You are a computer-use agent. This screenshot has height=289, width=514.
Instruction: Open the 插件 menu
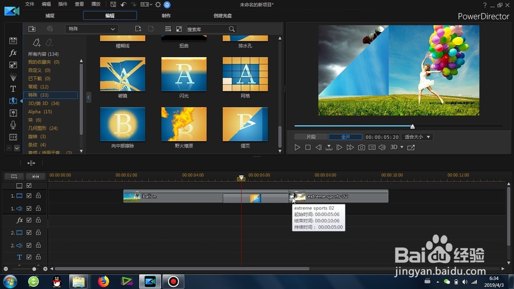coord(63,4)
